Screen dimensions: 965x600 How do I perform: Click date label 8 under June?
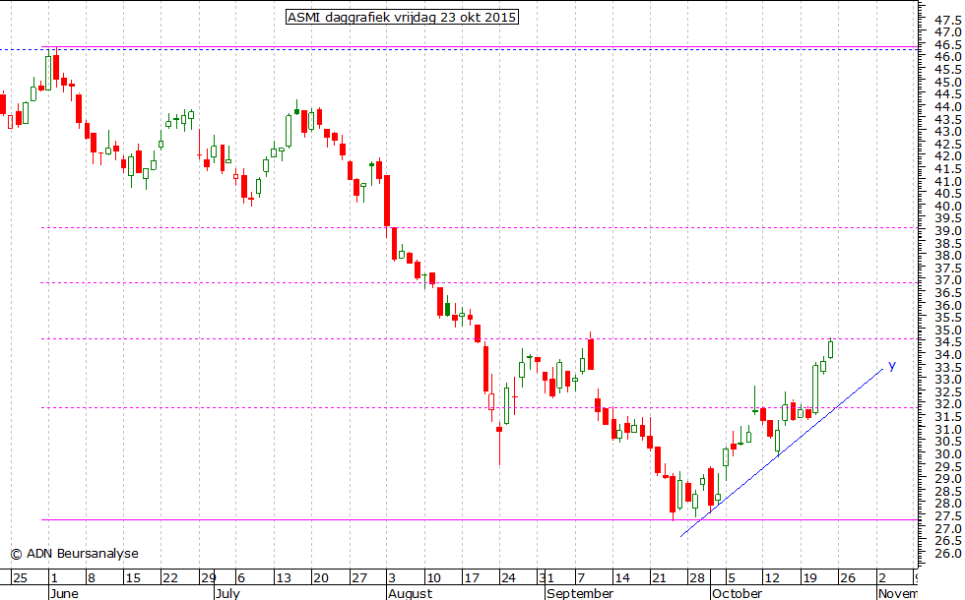pyautogui.click(x=92, y=578)
